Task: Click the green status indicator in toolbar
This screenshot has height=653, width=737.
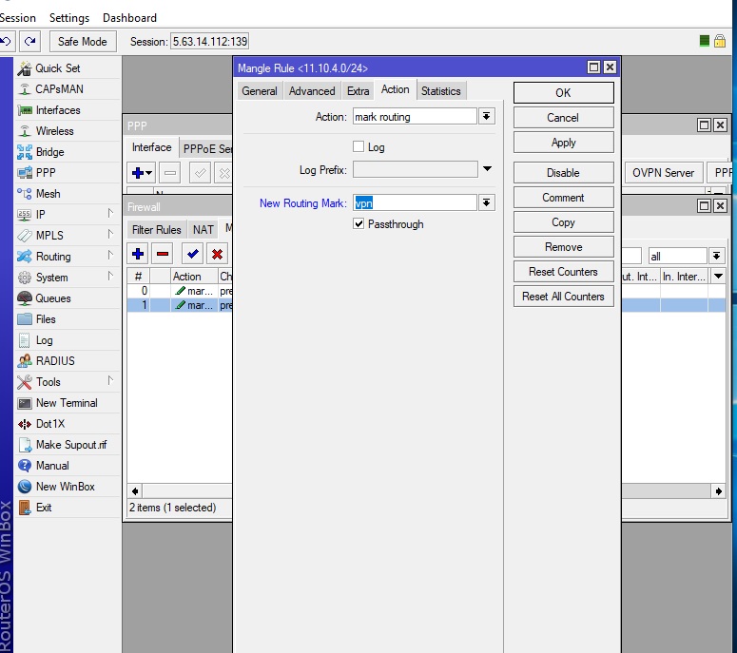Action: (704, 41)
